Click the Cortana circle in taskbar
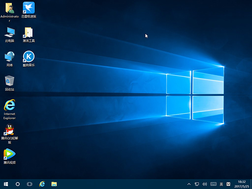 tap(18, 184)
